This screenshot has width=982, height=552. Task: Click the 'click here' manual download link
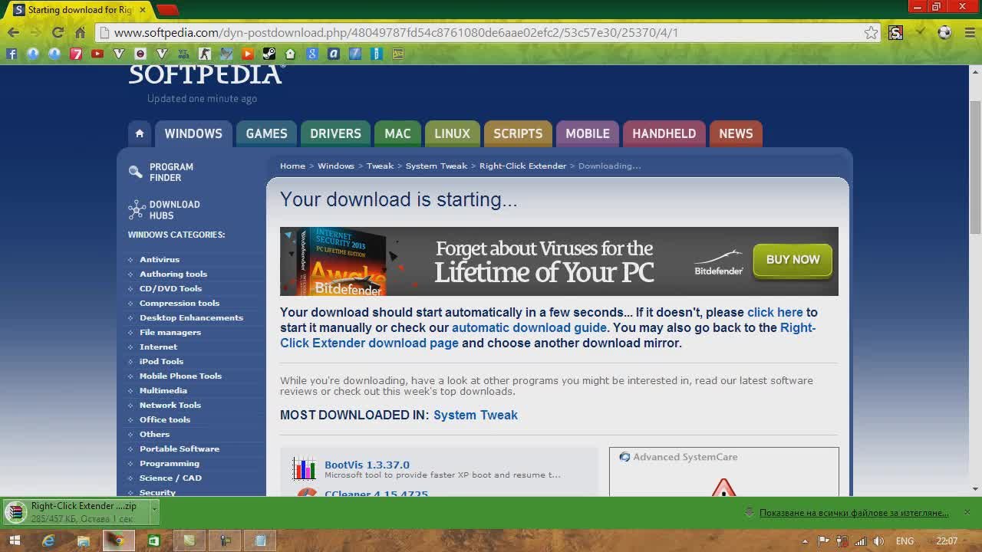[x=774, y=312]
